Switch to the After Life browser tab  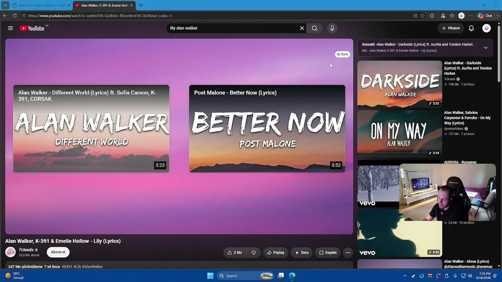pyautogui.click(x=41, y=5)
